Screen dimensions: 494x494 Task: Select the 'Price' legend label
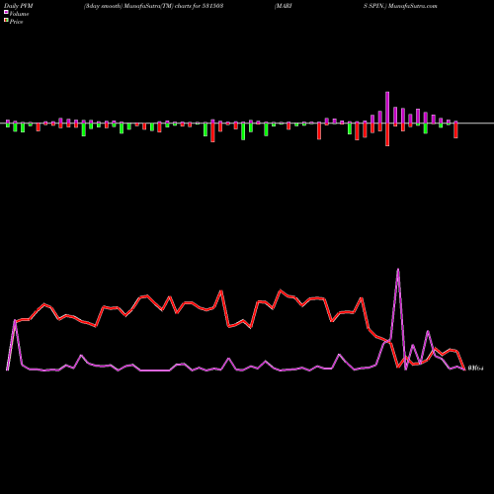pyautogui.click(x=16, y=22)
